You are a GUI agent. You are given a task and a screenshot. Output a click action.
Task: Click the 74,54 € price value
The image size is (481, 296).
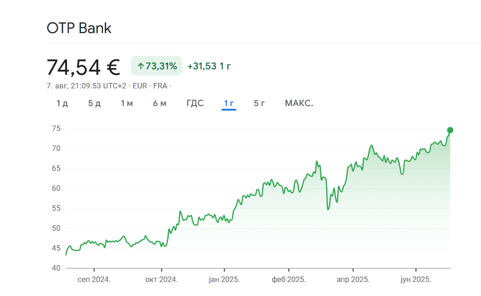coord(83,67)
